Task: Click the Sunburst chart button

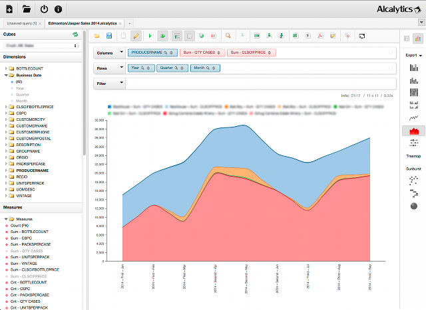Action: (x=413, y=169)
